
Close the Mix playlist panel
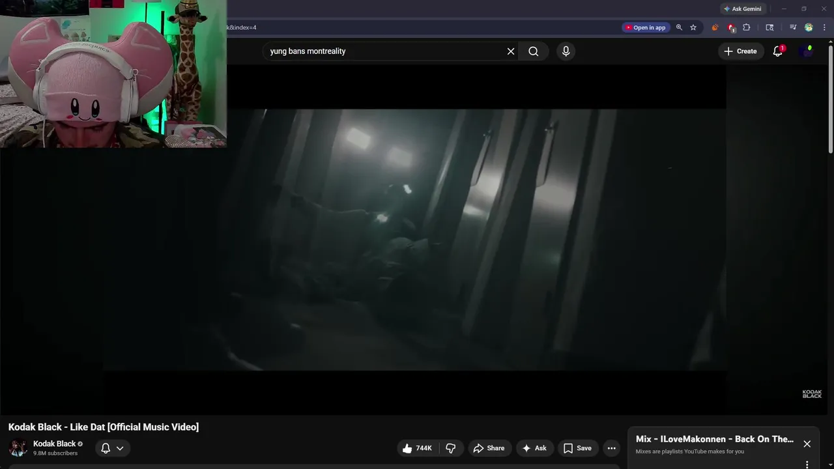point(807,444)
